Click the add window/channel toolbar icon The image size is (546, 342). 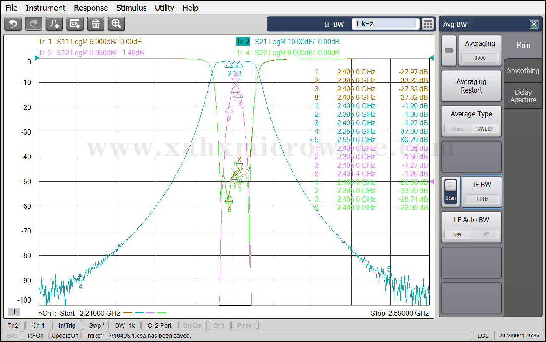pos(75,24)
